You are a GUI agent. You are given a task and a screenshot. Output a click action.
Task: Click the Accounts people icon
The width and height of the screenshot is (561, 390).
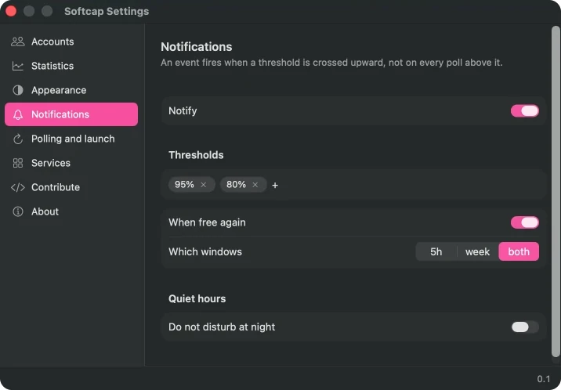(x=17, y=42)
